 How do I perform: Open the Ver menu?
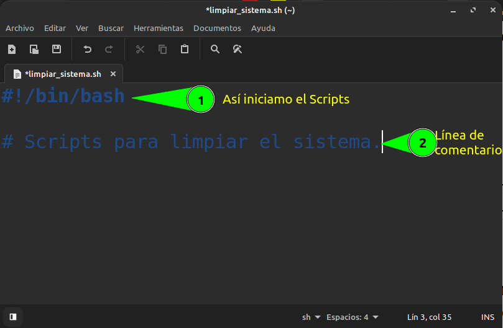(x=82, y=28)
